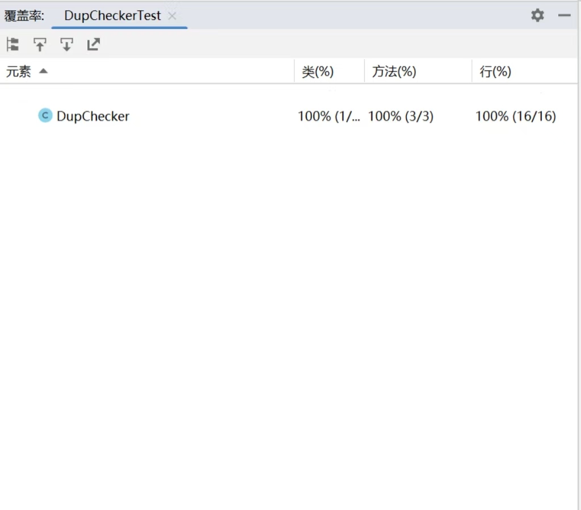Click method coverage 100% (3/3)
581x510 pixels.
[x=401, y=116]
